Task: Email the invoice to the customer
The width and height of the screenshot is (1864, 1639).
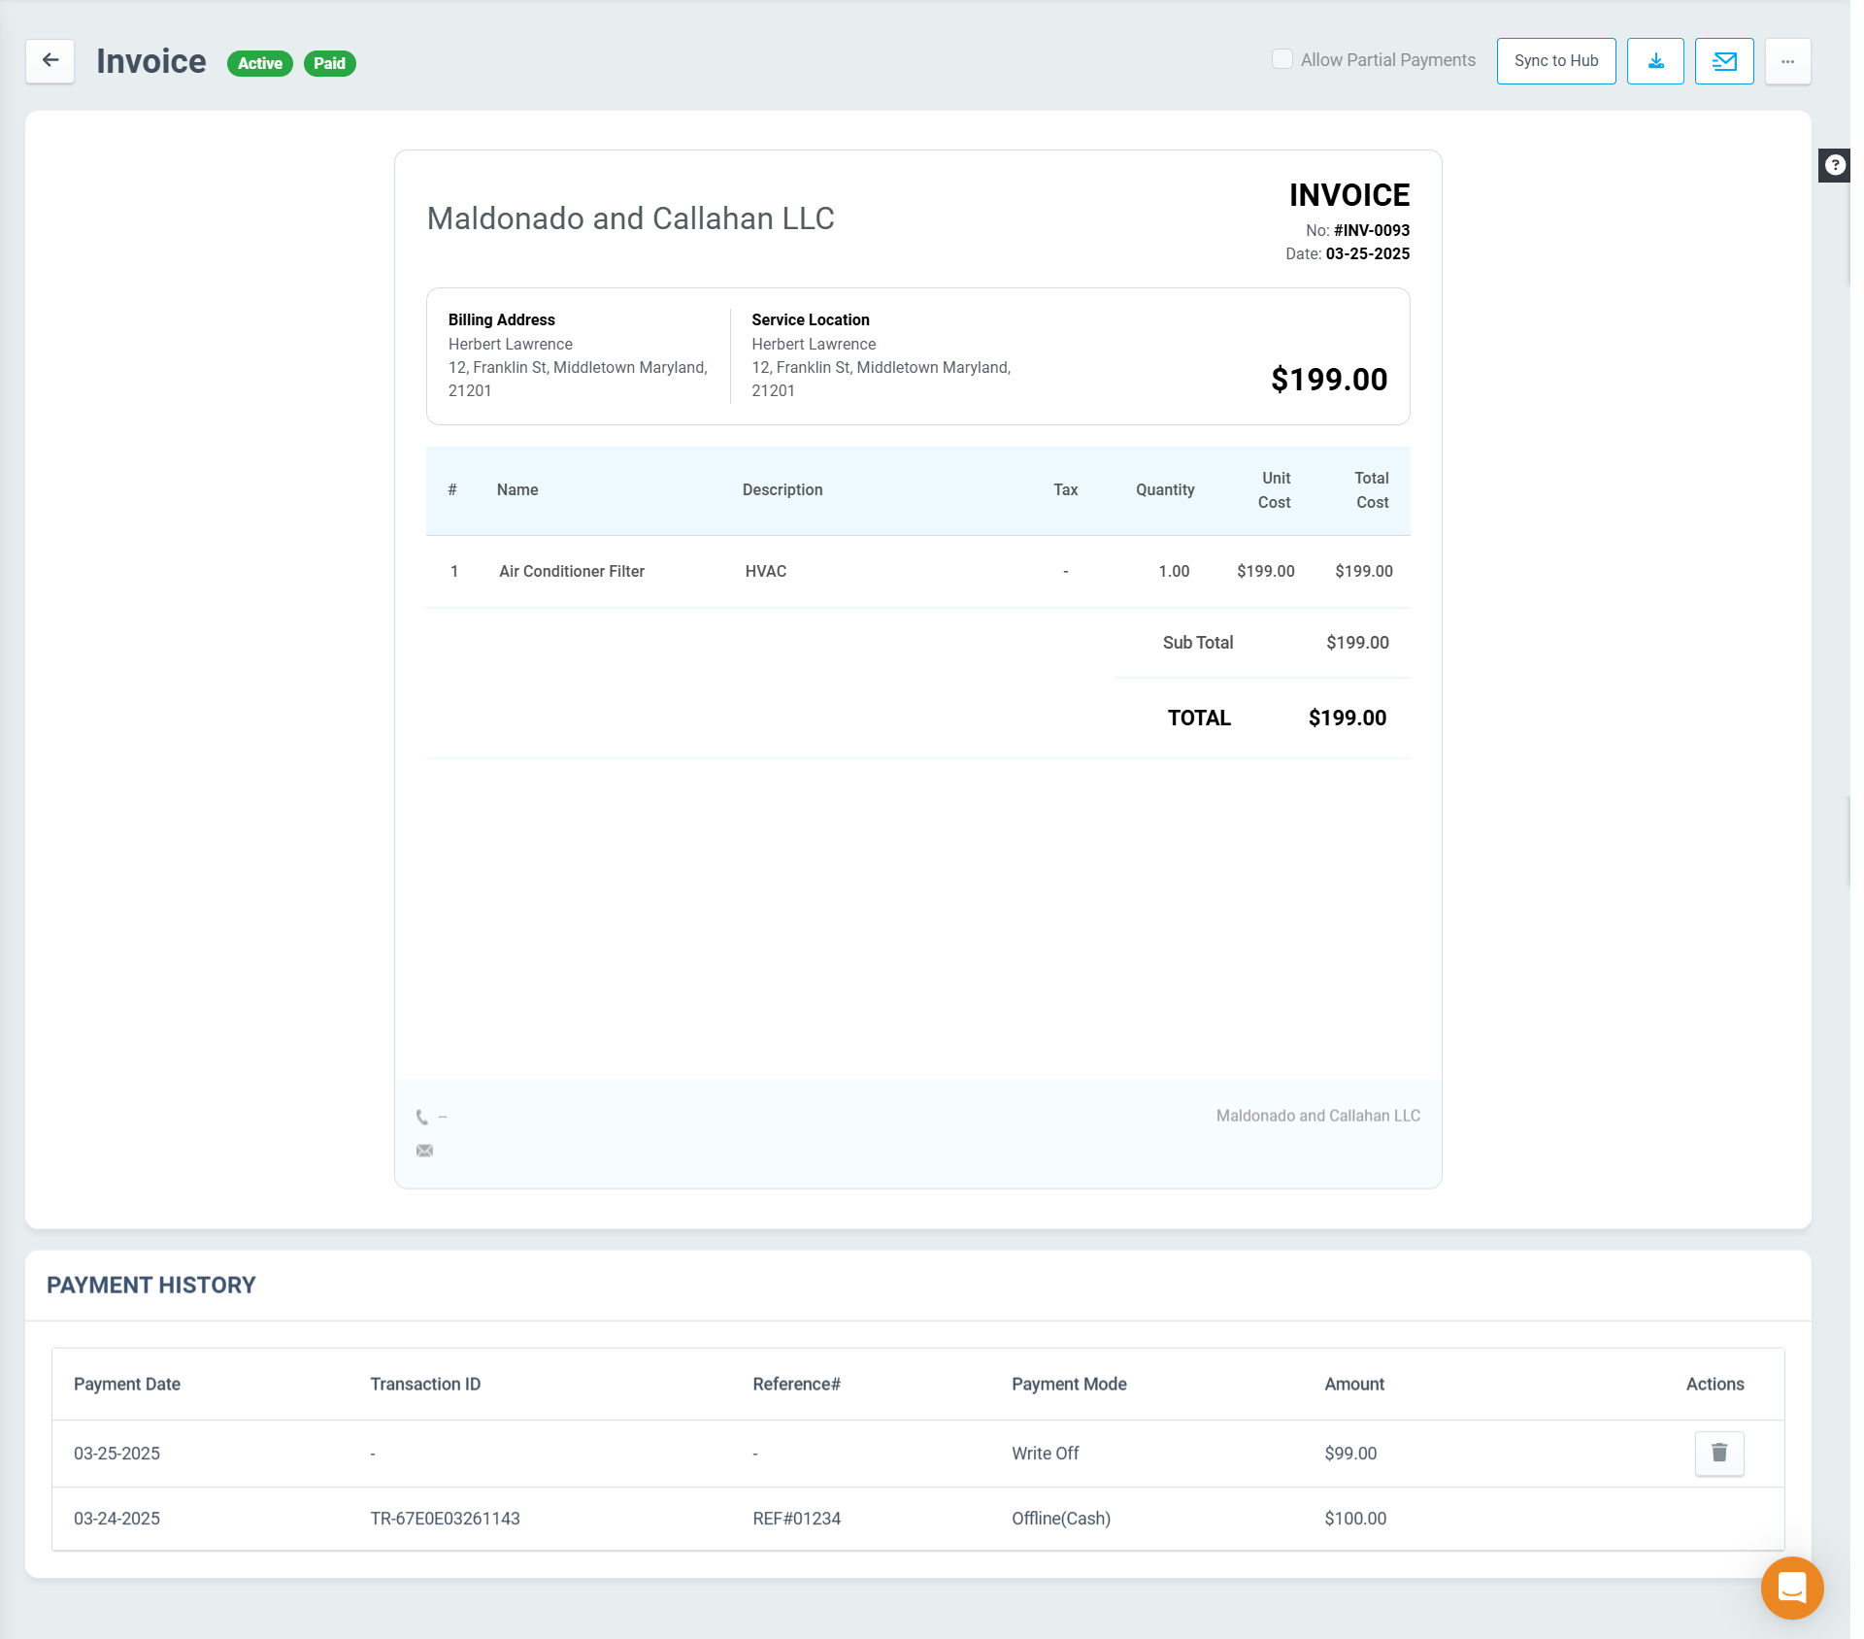Action: tap(1723, 60)
